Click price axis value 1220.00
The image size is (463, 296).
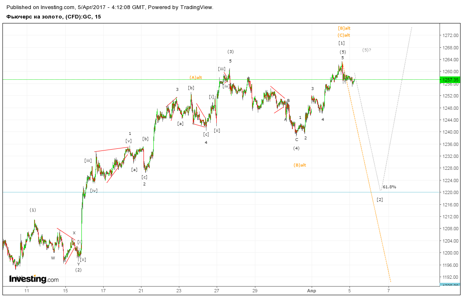click(450, 192)
